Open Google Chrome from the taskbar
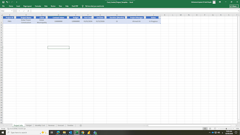240x135 pixels. (x=83, y=133)
